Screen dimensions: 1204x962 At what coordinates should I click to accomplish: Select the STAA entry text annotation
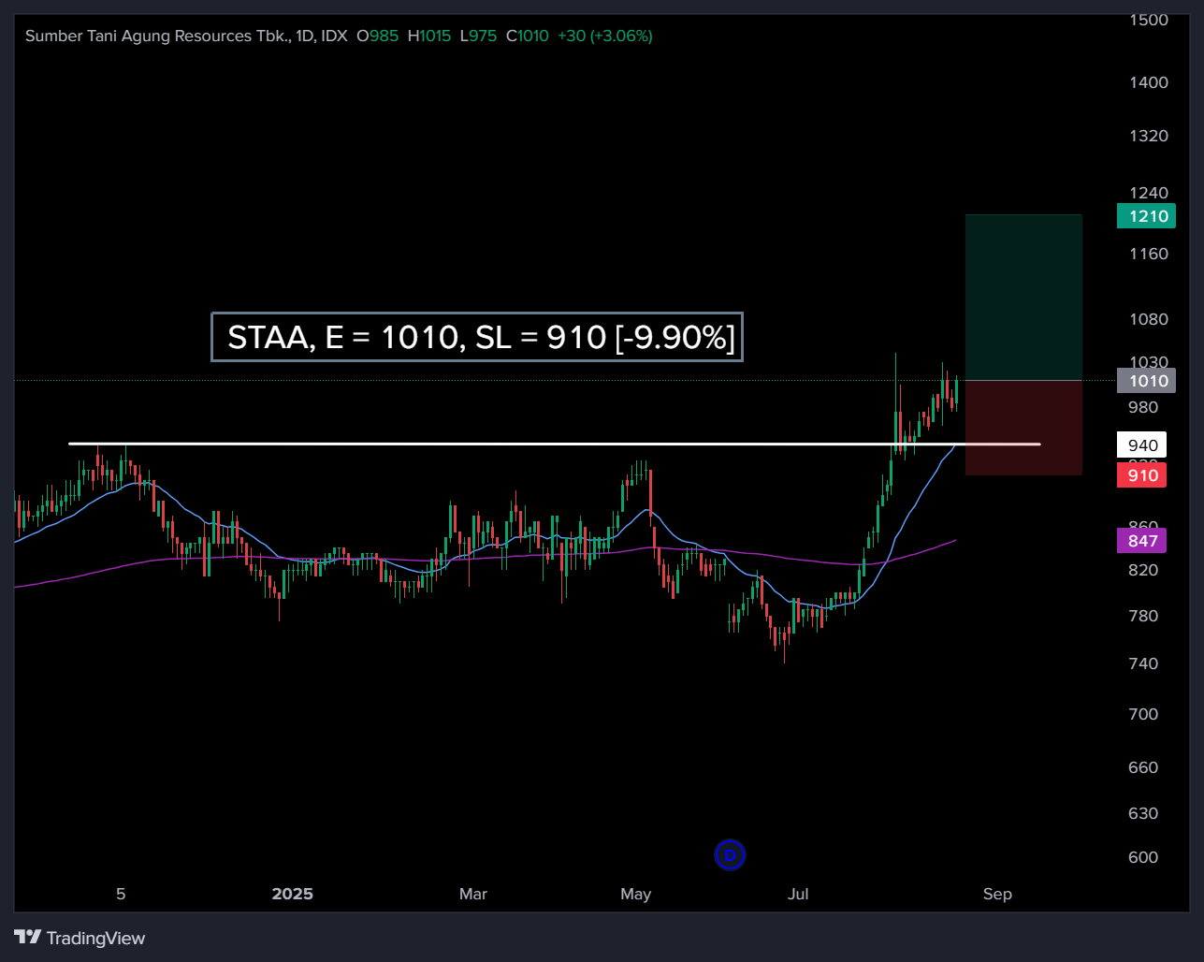477,337
